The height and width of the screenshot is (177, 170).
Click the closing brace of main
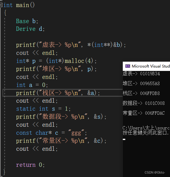(x=4, y=172)
